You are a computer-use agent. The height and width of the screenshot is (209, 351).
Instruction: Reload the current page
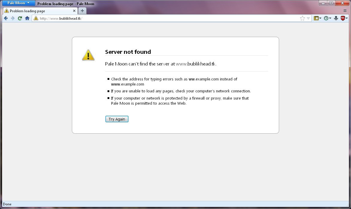coord(20,18)
